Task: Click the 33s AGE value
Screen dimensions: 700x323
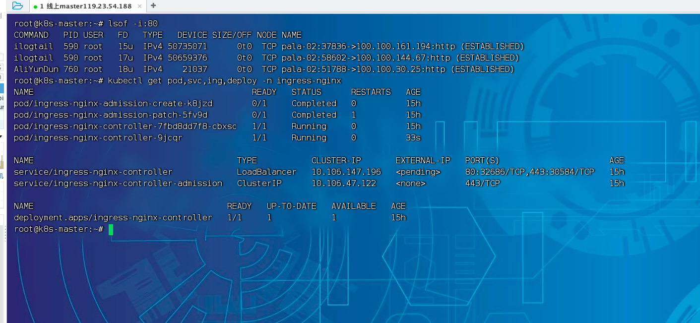Action: coord(409,137)
